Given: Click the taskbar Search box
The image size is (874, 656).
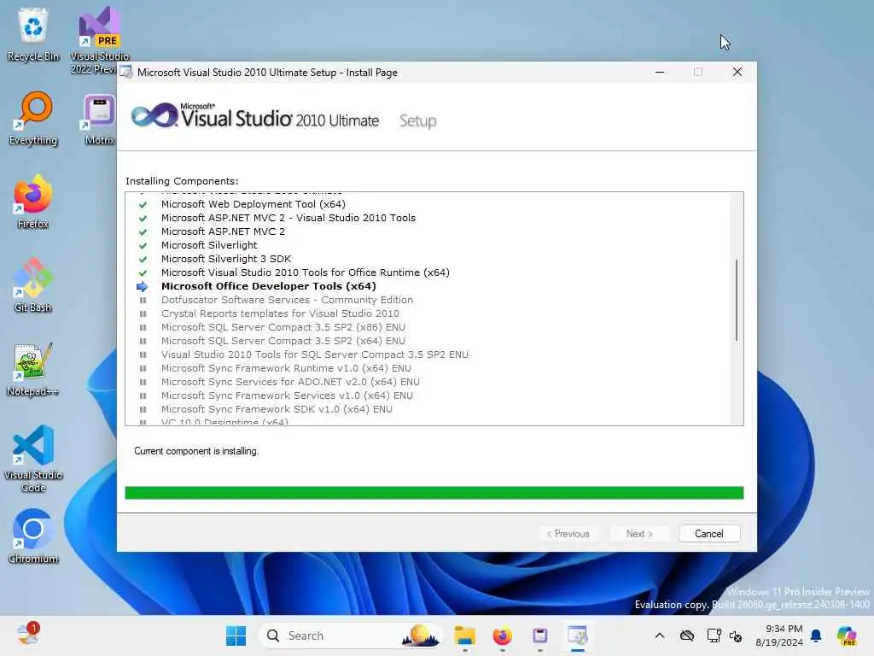Looking at the screenshot, I should coord(349,635).
